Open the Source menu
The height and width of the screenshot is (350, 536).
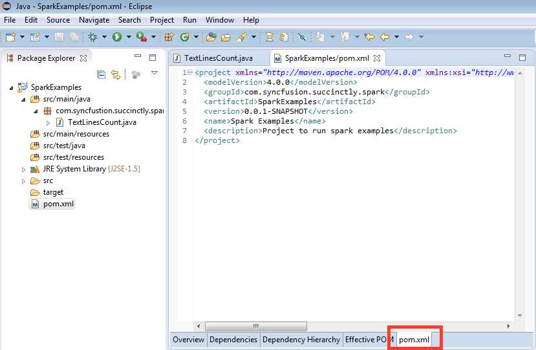point(58,20)
